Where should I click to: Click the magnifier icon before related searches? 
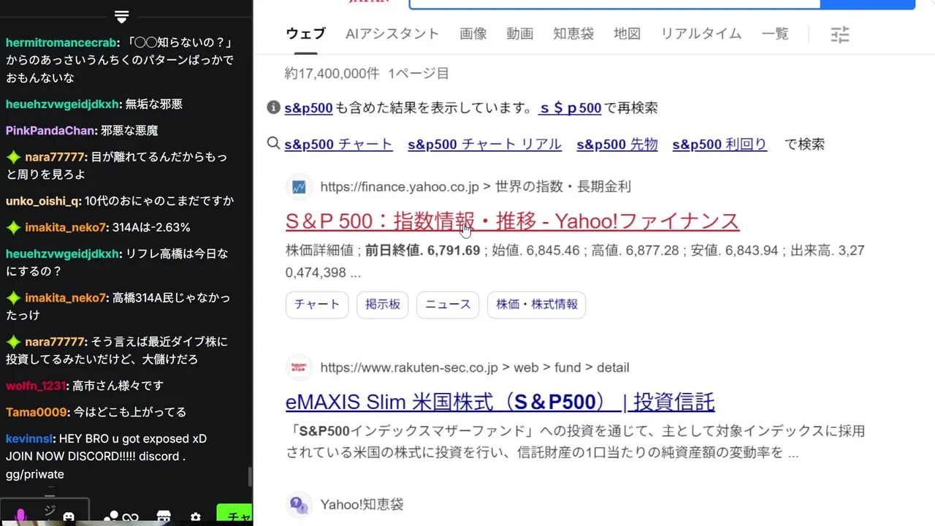[x=273, y=143]
